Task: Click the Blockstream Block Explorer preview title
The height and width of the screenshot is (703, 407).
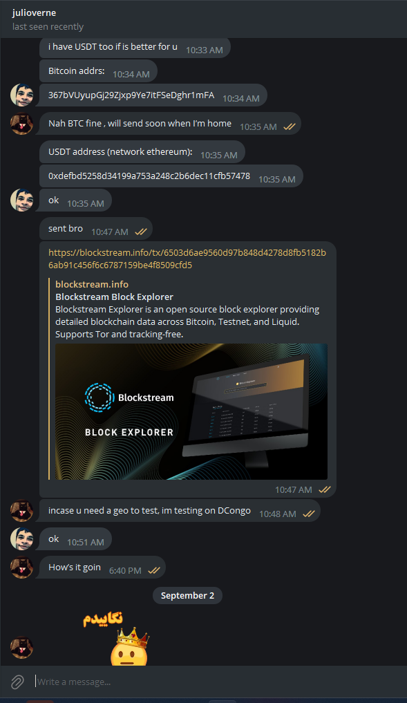Action: tap(114, 297)
